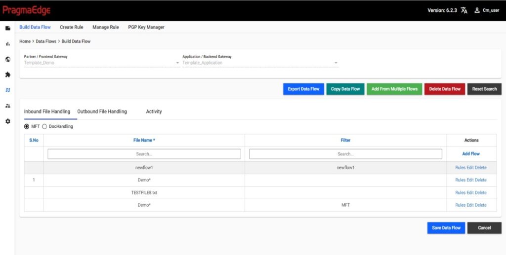
Task: Select the MFT radio button
Action: [x=27, y=126]
